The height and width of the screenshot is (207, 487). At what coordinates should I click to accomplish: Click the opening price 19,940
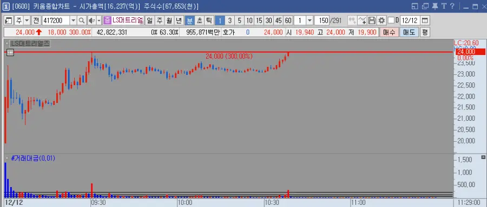[304, 32]
